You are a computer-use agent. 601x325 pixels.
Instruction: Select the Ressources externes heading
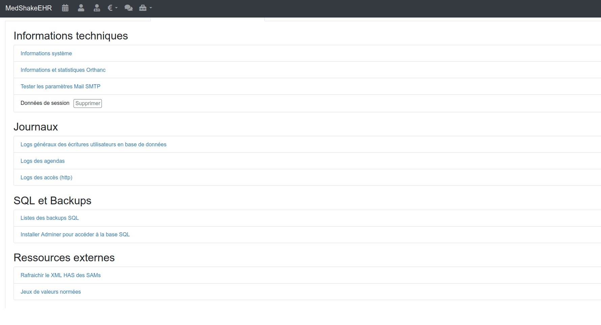pyautogui.click(x=64, y=258)
